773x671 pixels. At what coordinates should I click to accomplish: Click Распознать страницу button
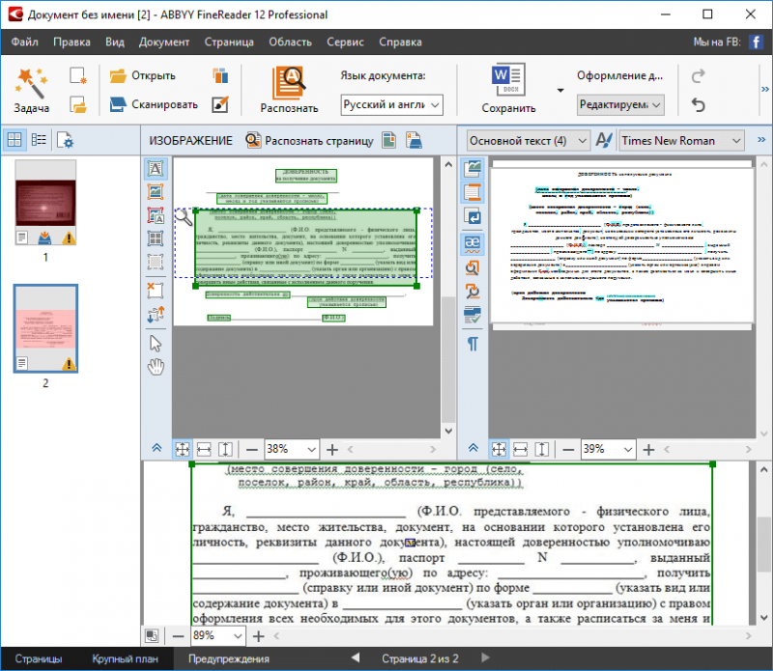[x=309, y=141]
